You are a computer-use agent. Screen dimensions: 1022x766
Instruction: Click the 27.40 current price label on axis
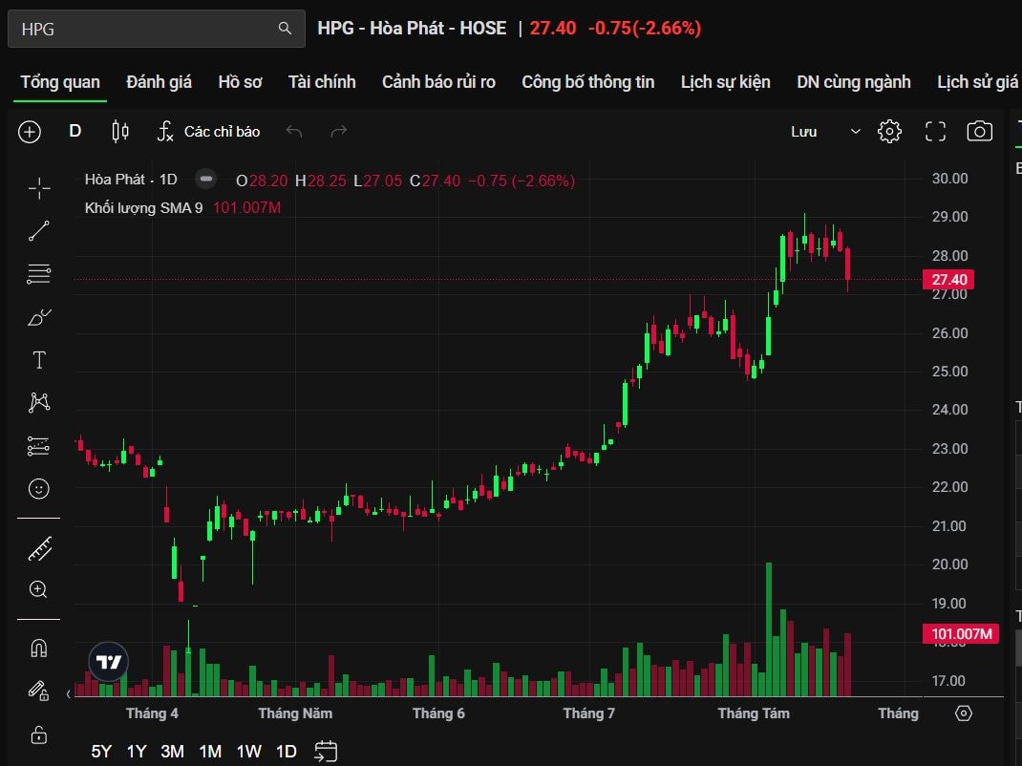949,280
